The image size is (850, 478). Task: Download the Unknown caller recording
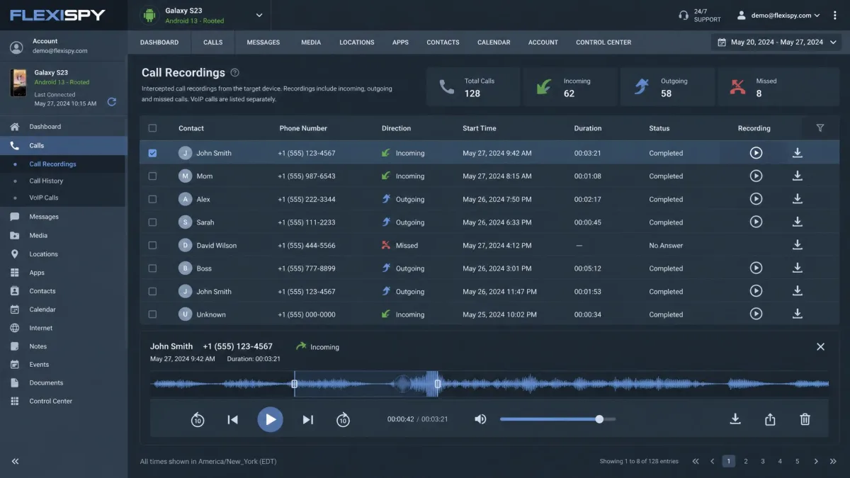797,314
